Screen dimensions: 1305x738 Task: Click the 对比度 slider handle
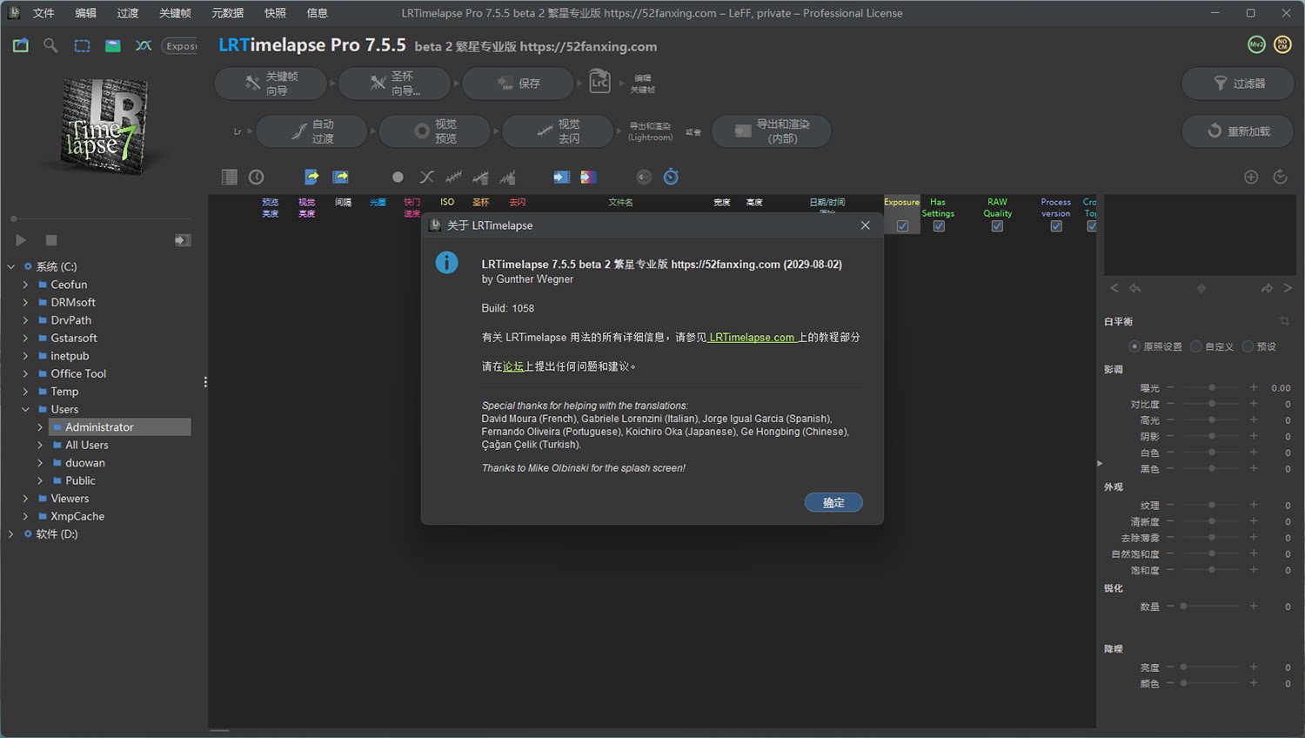point(1212,404)
